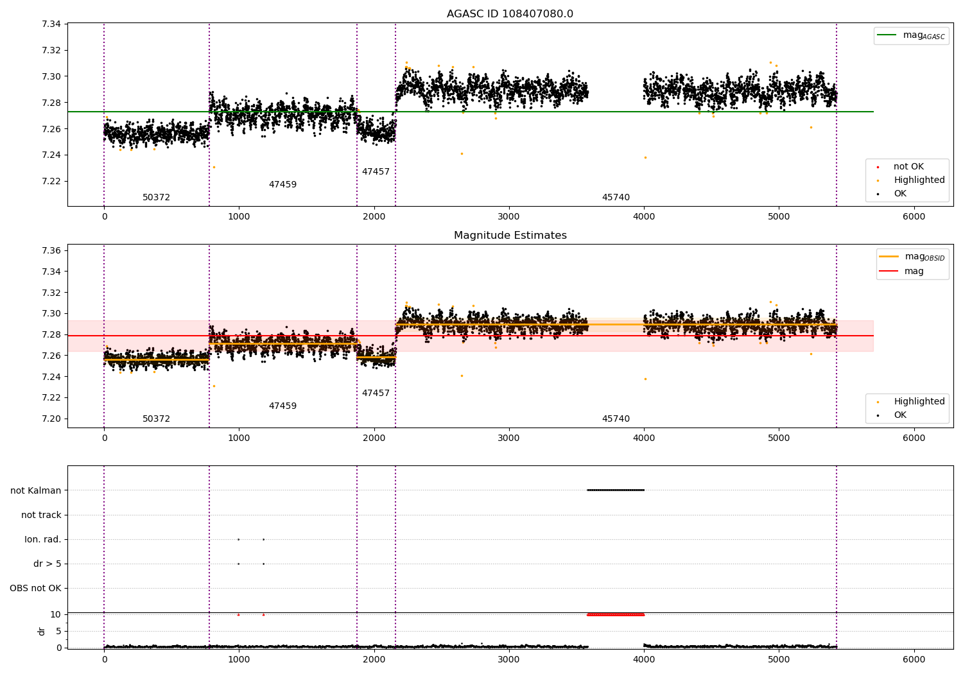Click obsid label 50372 in the top plot
This screenshot has width=963, height=674.
tap(156, 198)
